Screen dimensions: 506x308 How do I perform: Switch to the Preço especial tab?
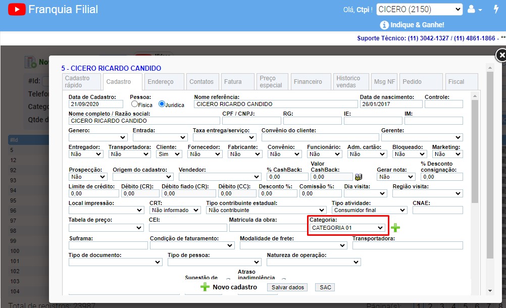[x=272, y=82]
